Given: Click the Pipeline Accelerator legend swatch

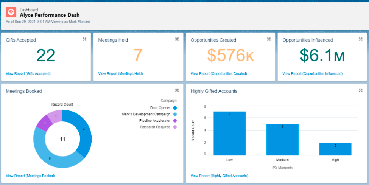Looking at the screenshot, I should pos(175,121).
